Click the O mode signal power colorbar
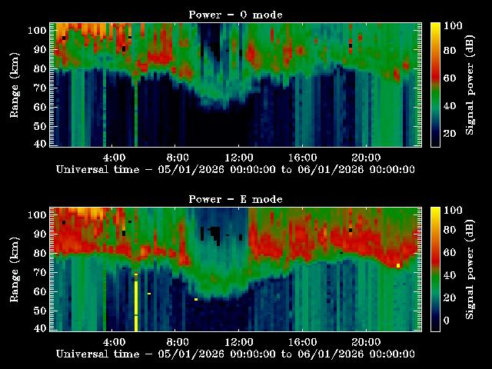 pyautogui.click(x=435, y=85)
